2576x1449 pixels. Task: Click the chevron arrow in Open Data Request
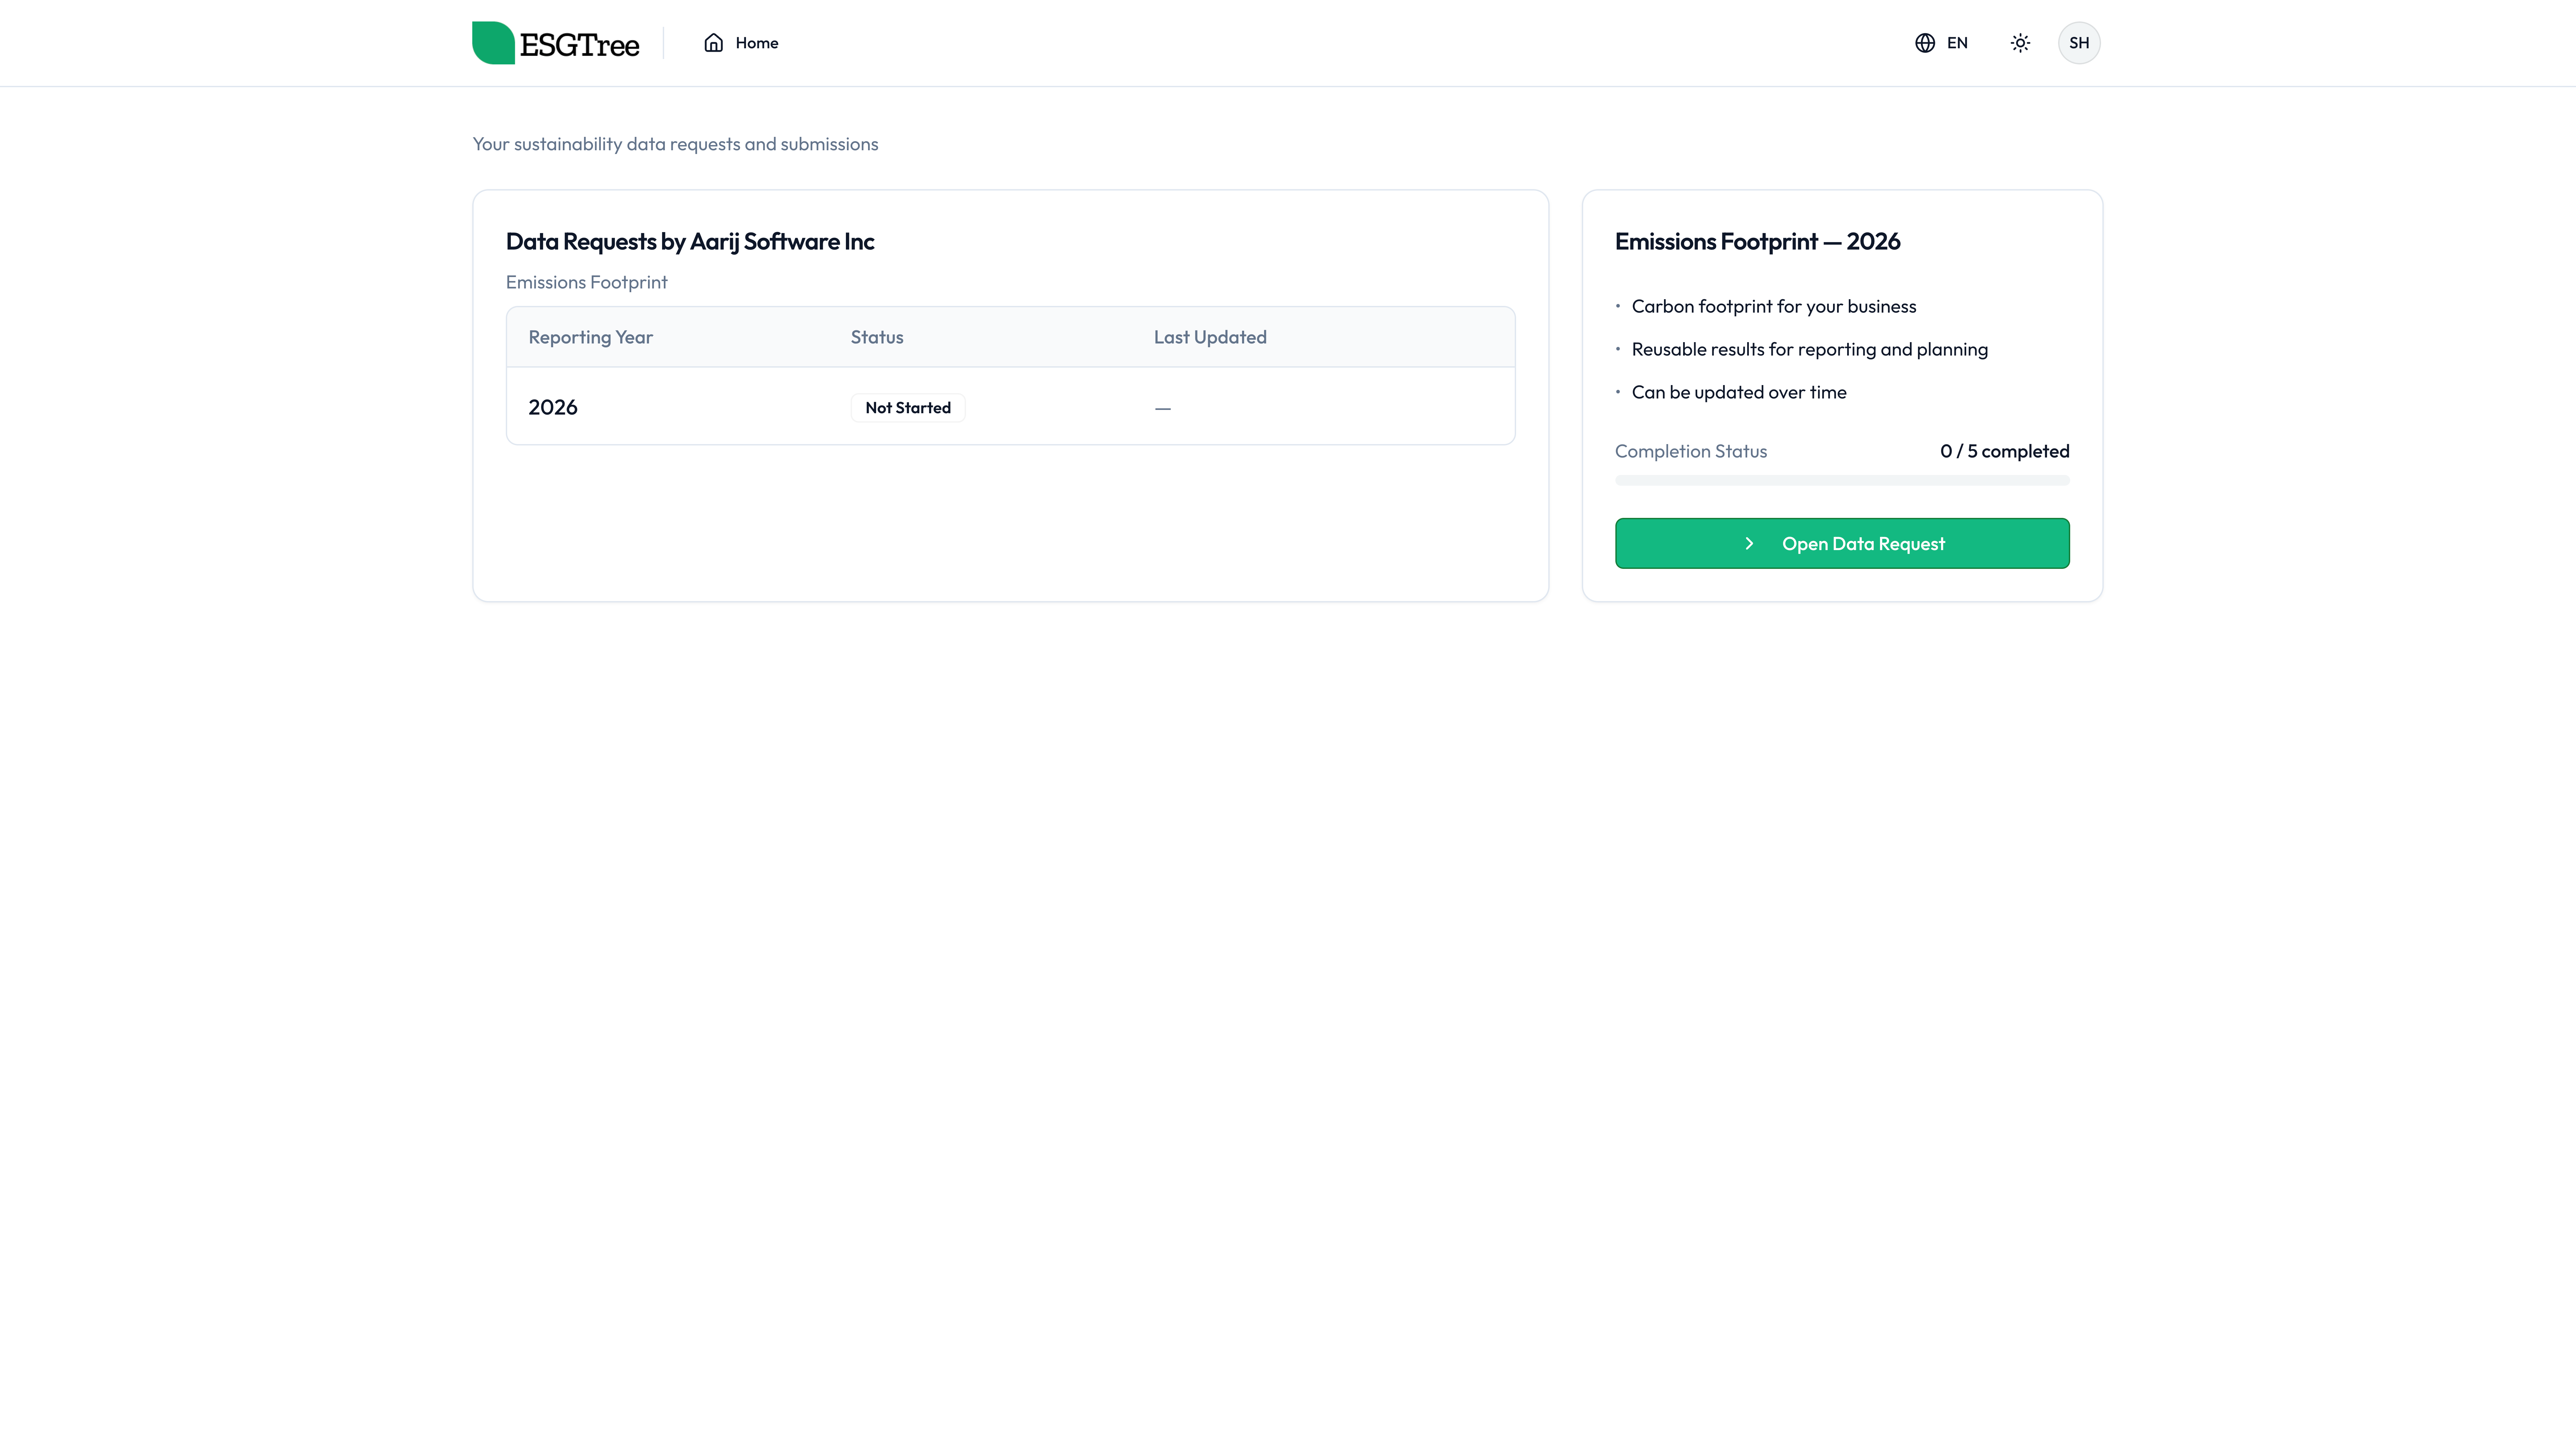1749,543
